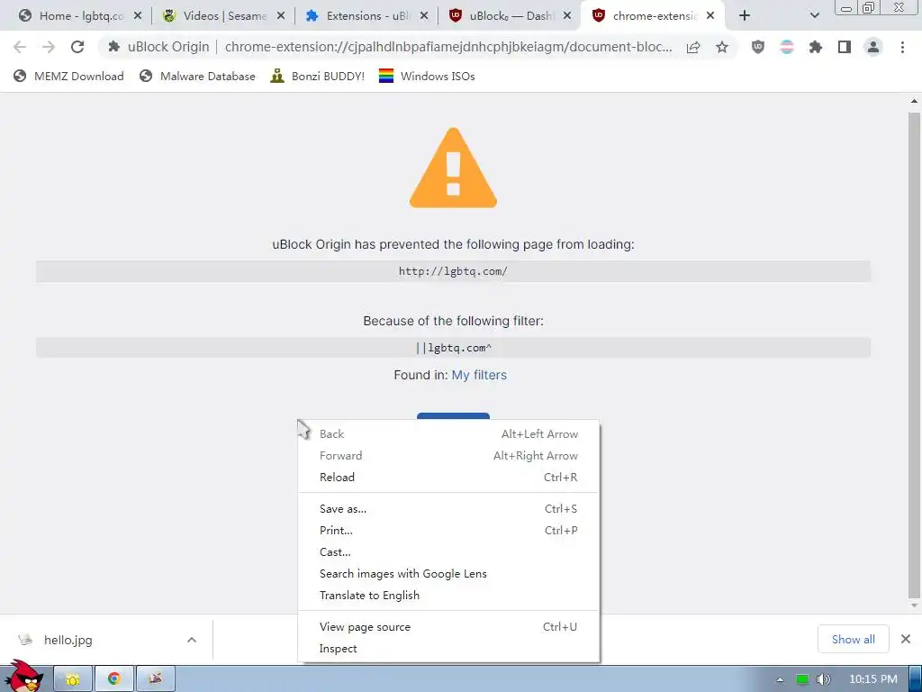Click the Chrome taskbar icon
The image size is (922, 692).
[114, 679]
